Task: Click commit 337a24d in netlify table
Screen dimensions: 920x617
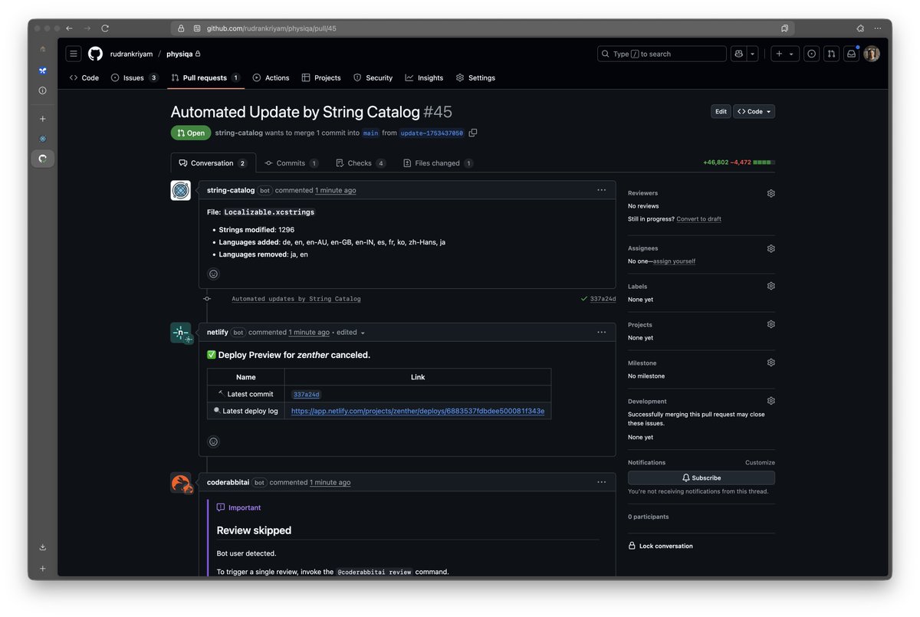Action: click(307, 394)
